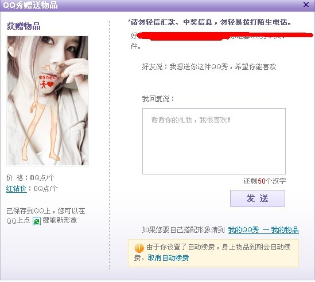Click the 还剩50个汉字 character counter
Image resolution: width=315 pixels, height=282 pixels.
(265, 181)
